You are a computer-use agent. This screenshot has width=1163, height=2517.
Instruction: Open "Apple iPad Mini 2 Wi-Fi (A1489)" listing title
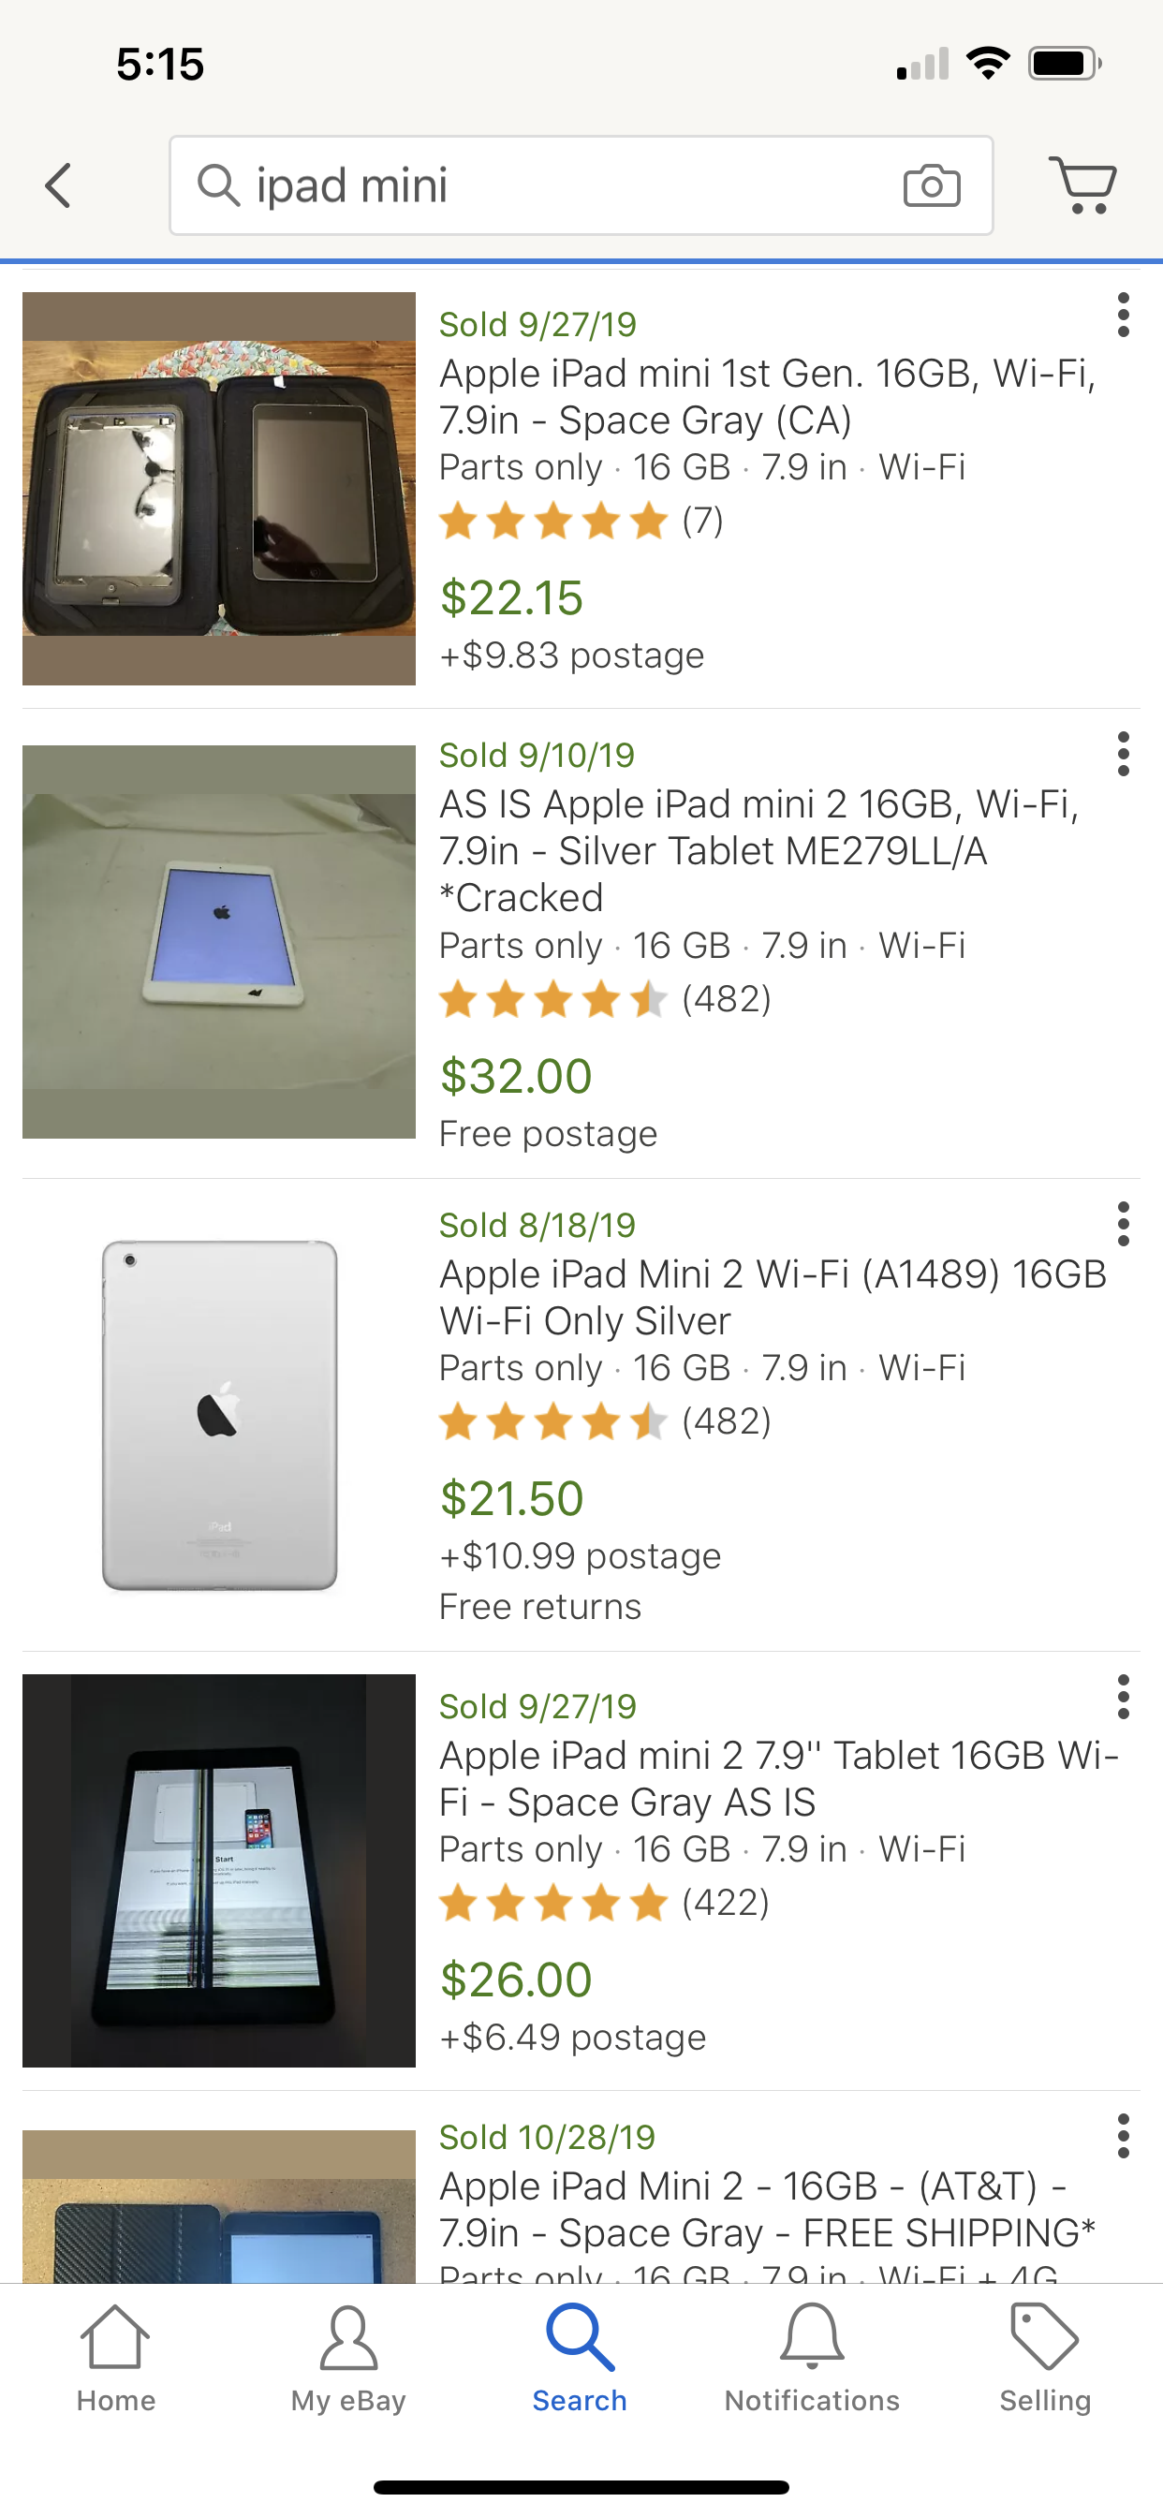point(773,1297)
